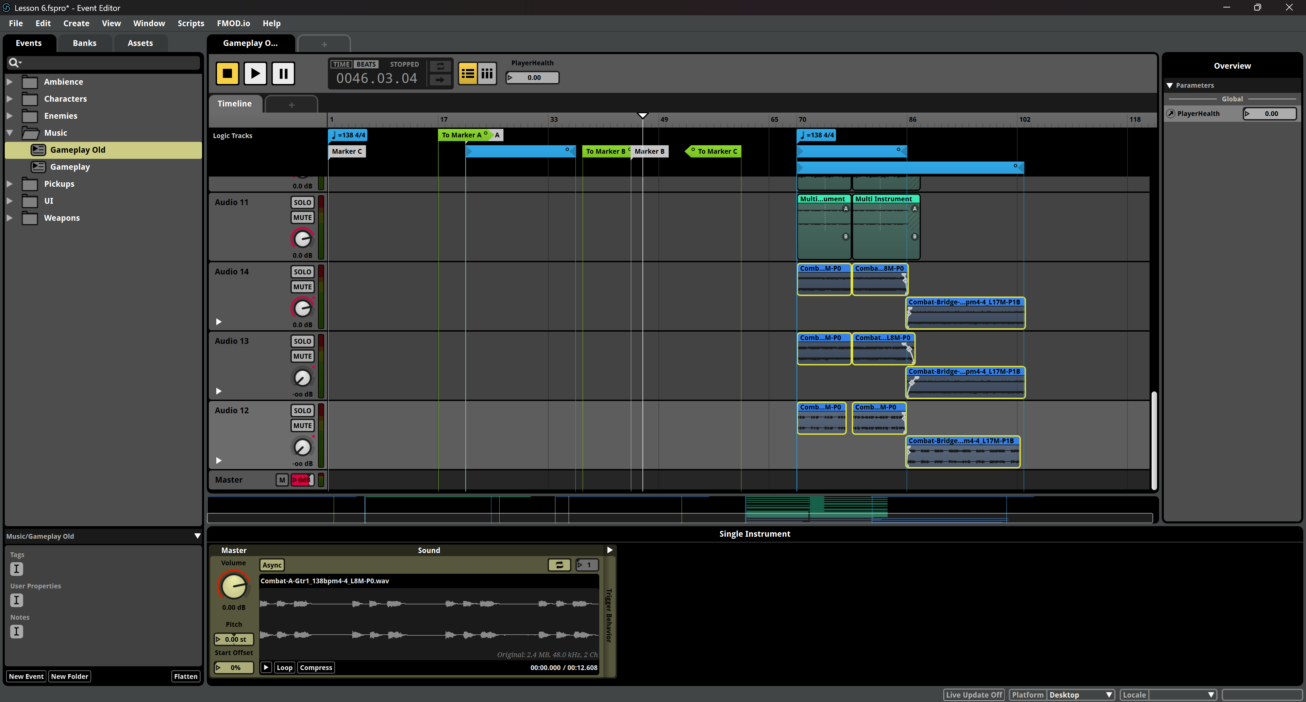Toggle the loop playback icon in transport
The height and width of the screenshot is (702, 1306).
(440, 66)
